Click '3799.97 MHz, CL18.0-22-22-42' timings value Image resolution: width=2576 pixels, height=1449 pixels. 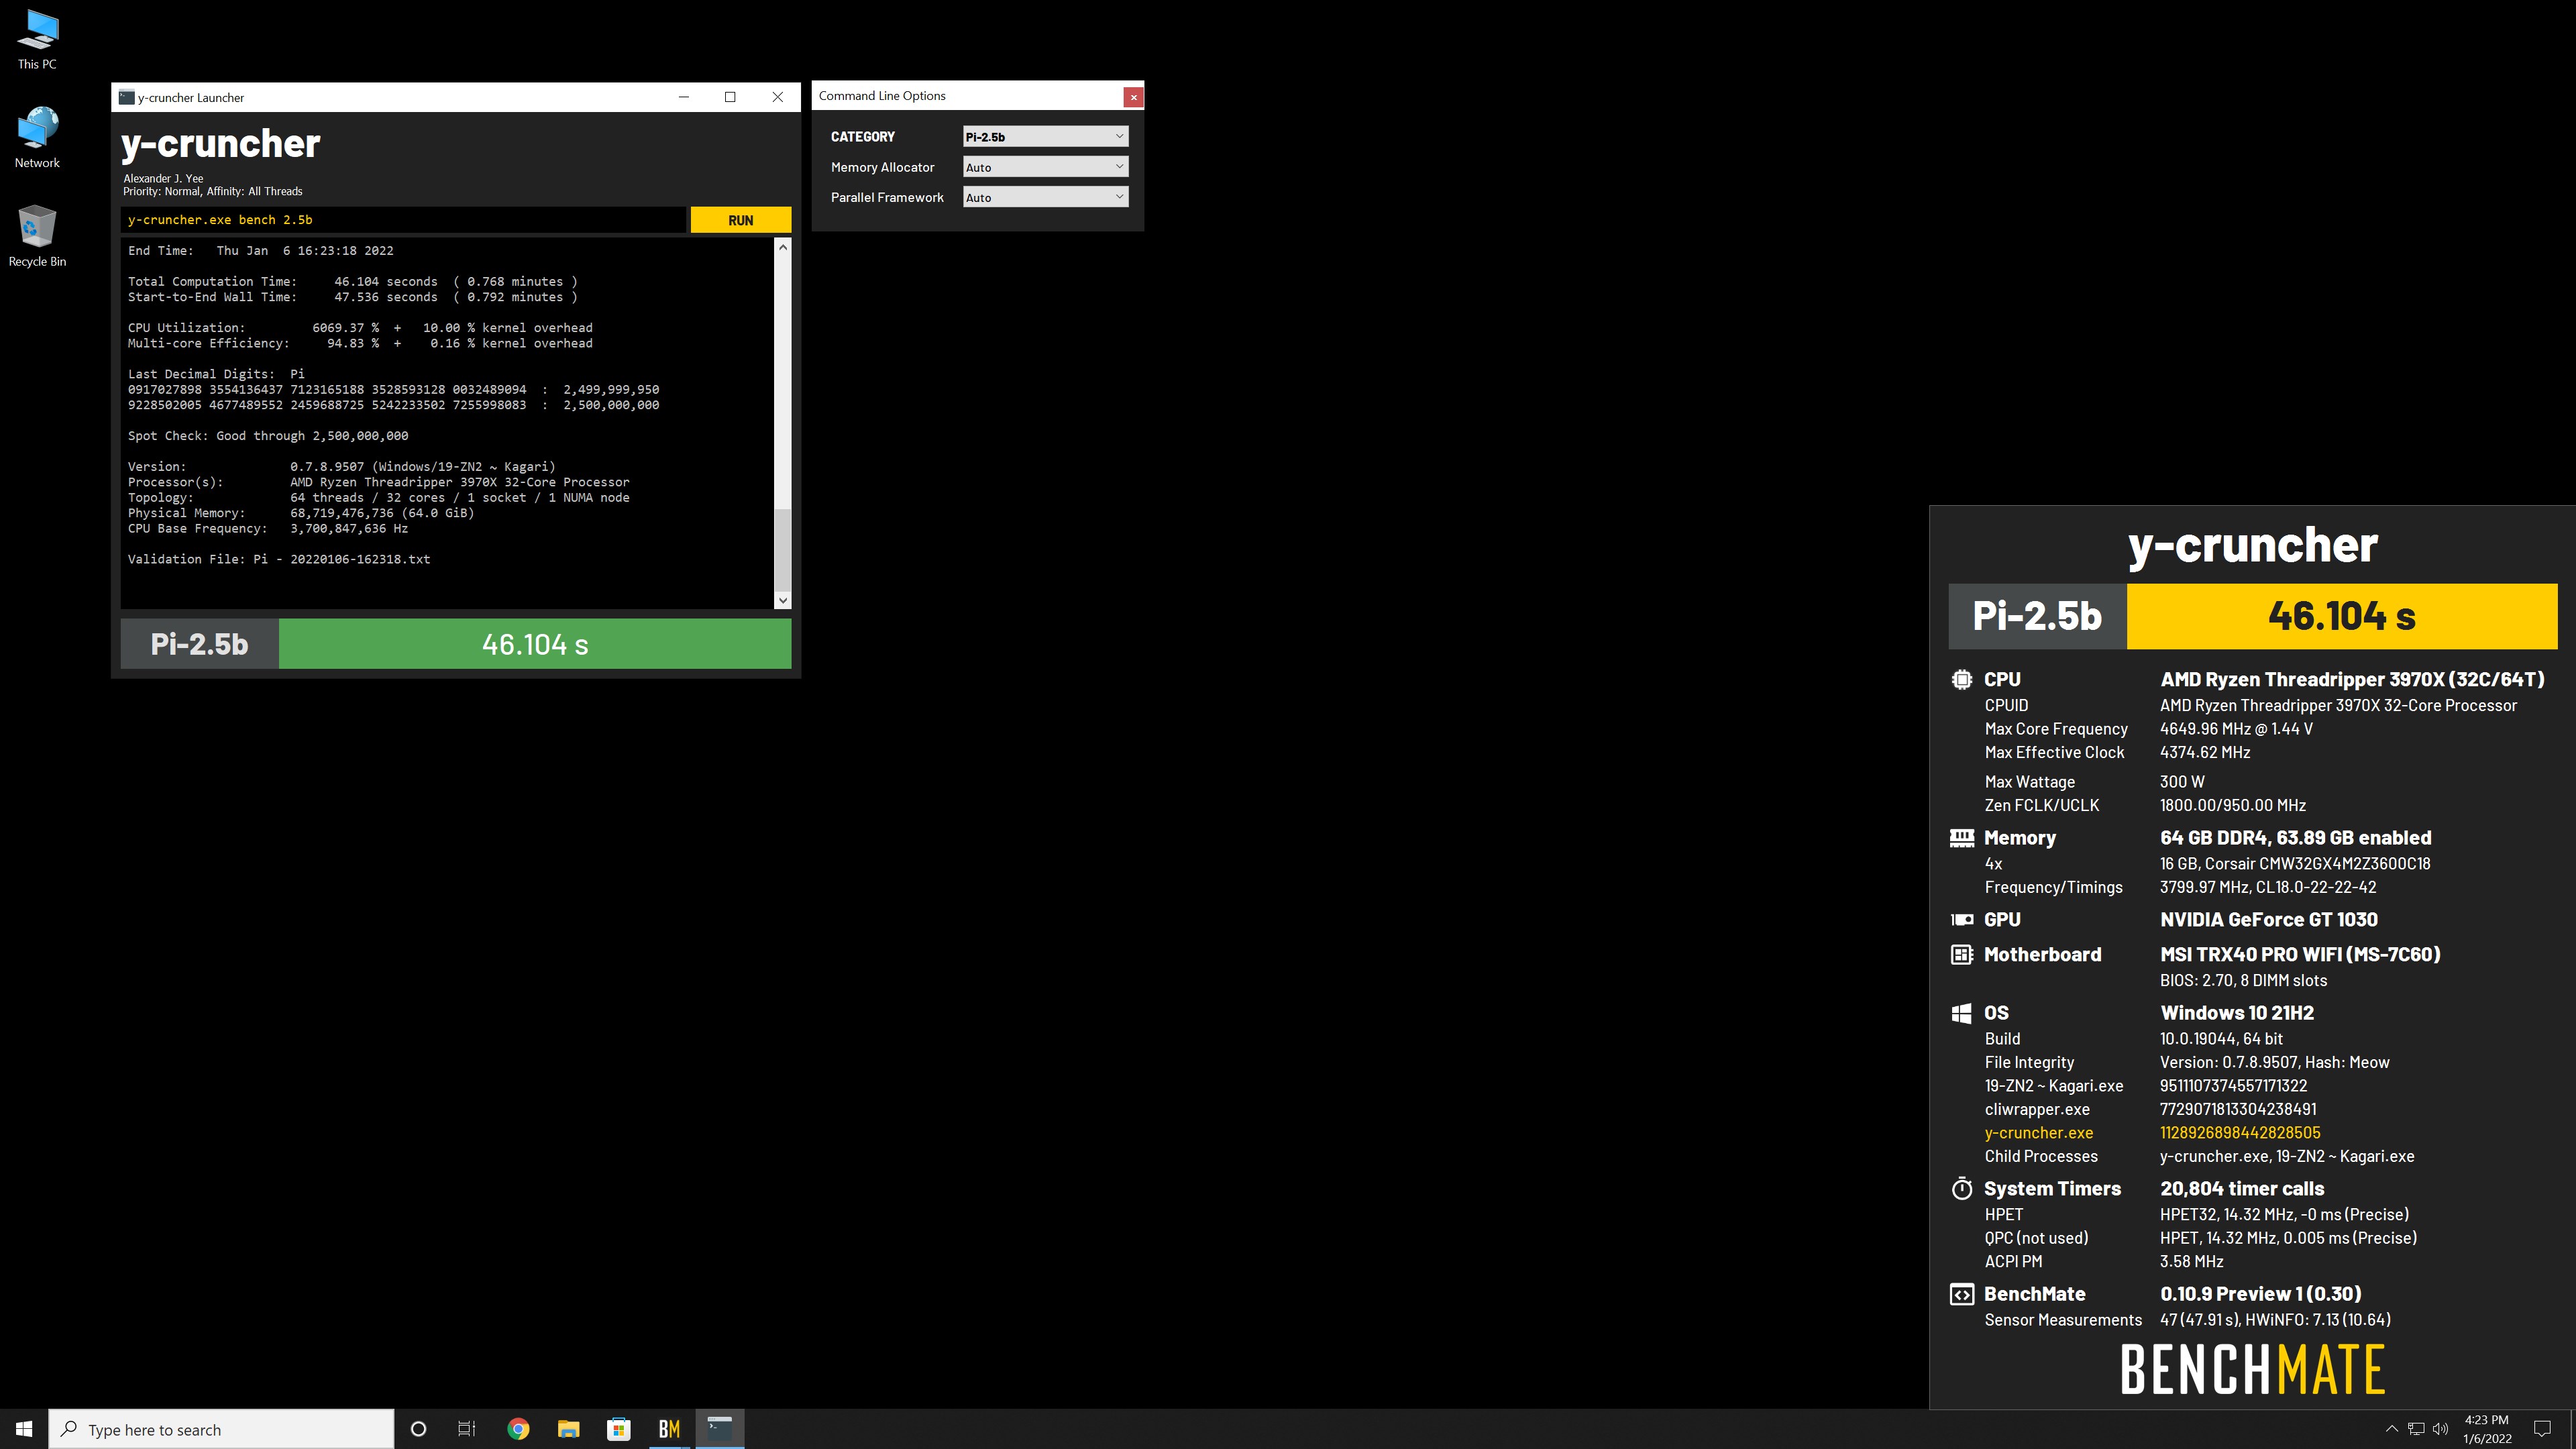[2268, 887]
